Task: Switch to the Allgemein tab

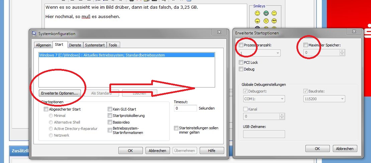Action: 43,45
